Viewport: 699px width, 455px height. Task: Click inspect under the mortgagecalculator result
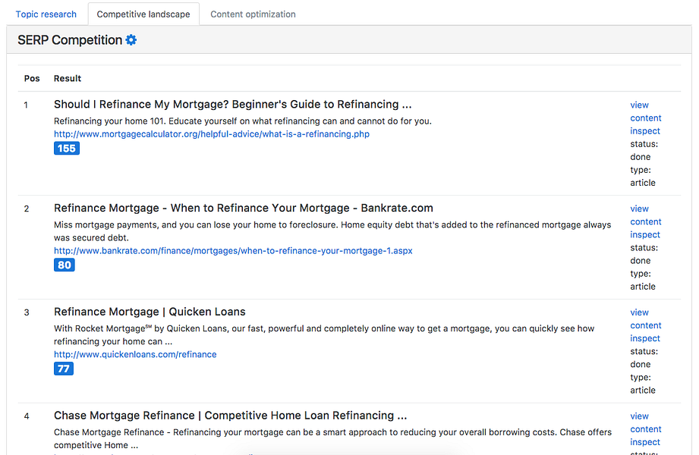click(644, 130)
